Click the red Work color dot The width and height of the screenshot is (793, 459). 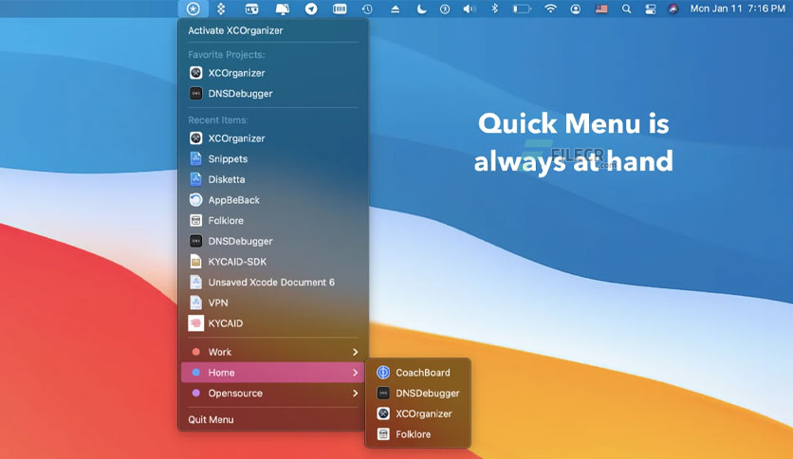195,352
